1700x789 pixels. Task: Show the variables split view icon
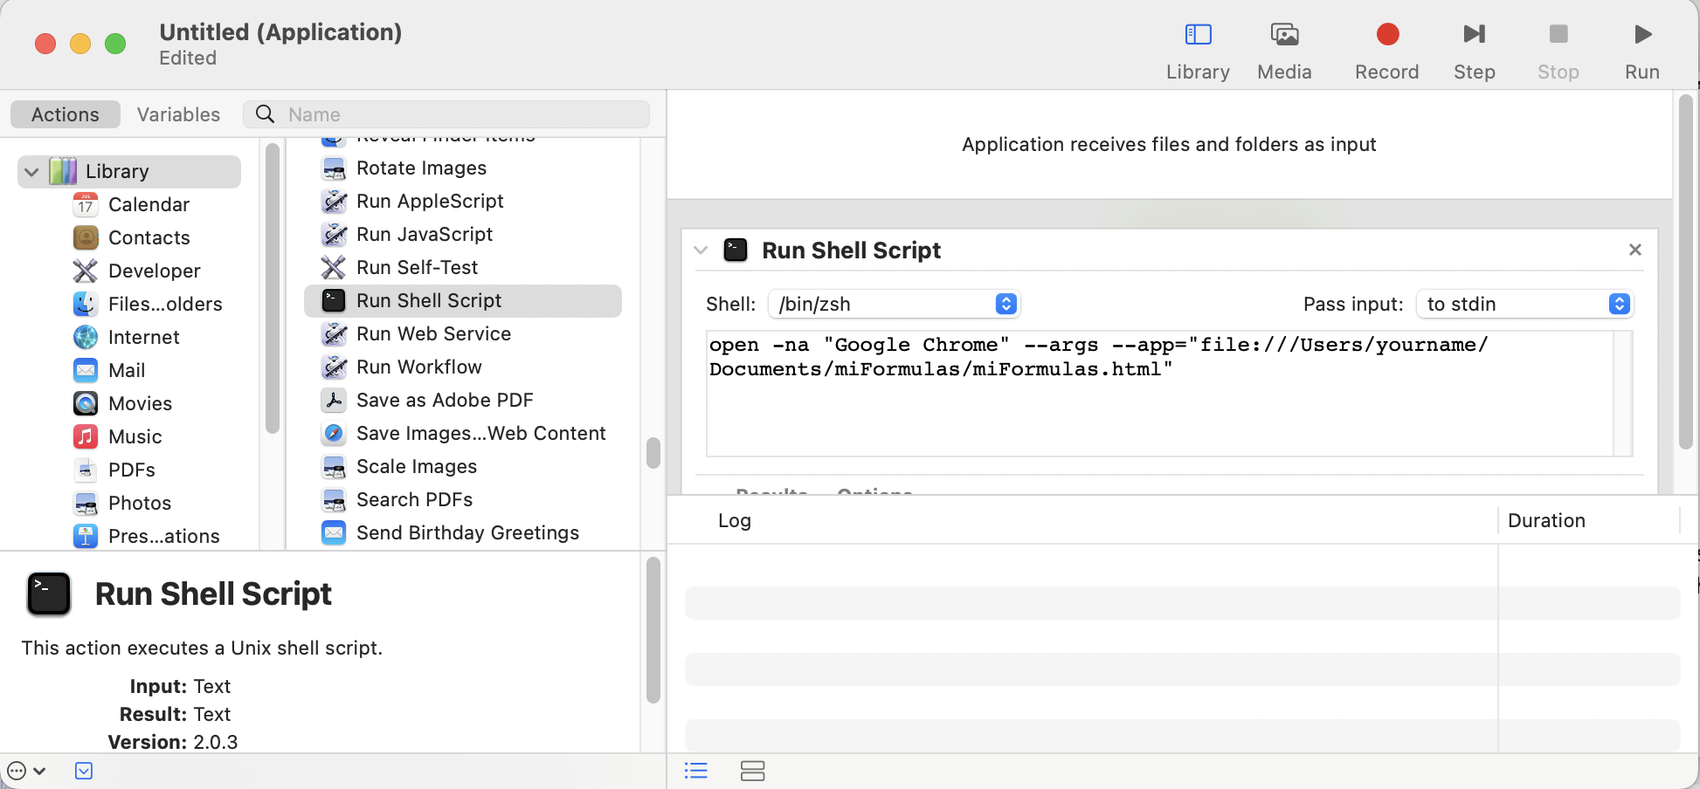(752, 771)
